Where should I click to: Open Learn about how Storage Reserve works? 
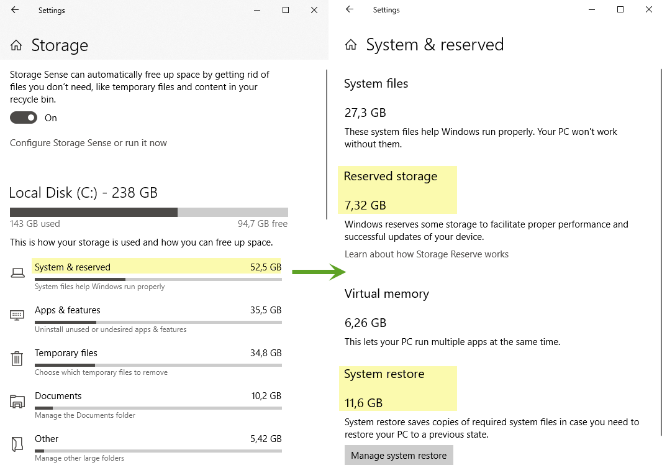tap(427, 254)
